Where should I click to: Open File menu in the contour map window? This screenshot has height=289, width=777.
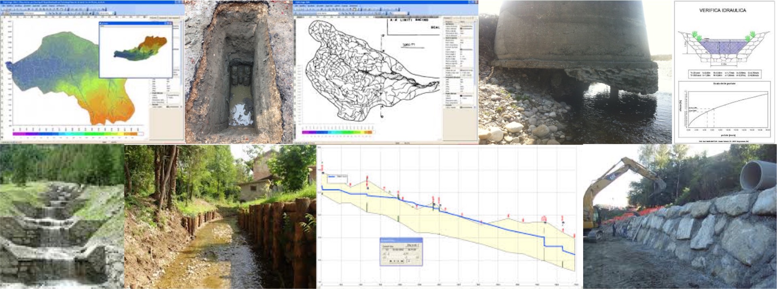click(x=297, y=6)
